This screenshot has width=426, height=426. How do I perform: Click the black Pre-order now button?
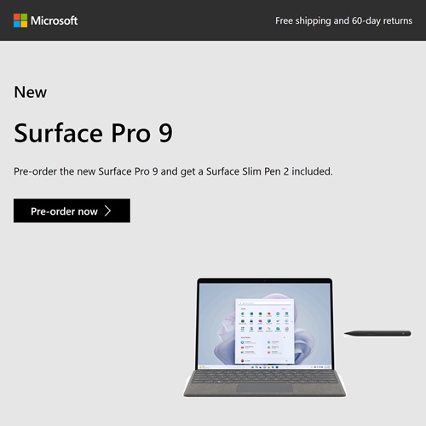pyautogui.click(x=72, y=210)
